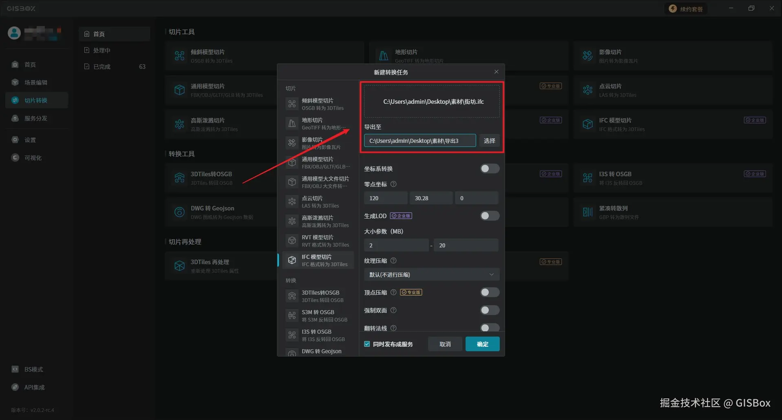The width and height of the screenshot is (782, 420).
Task: Click the maximum size field showing 20
Action: (466, 245)
